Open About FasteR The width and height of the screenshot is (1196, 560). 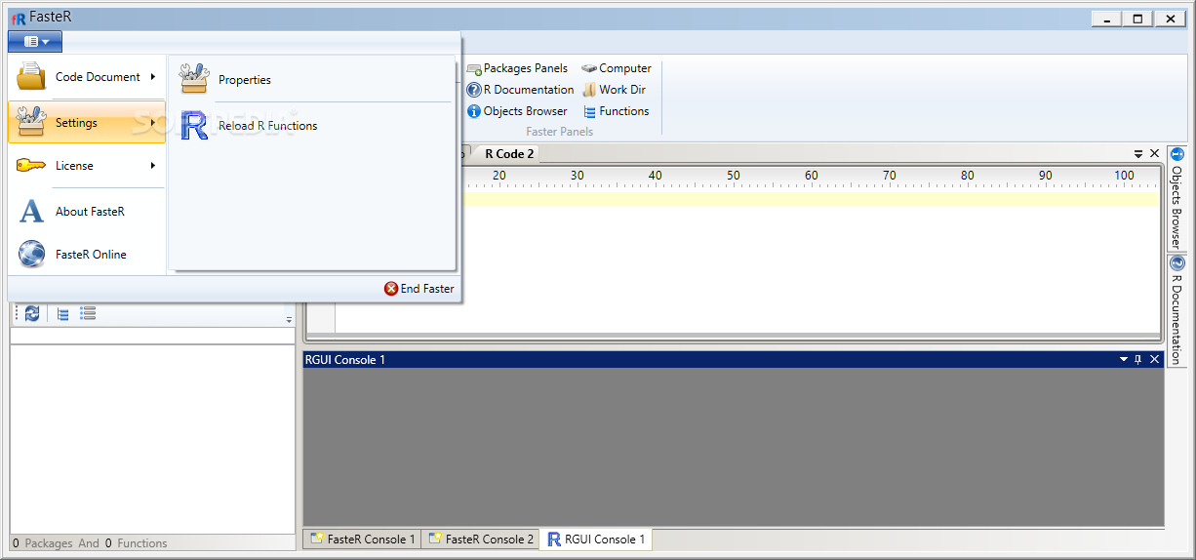click(x=87, y=212)
